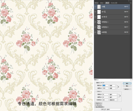Hide the 6#改色 channel via eye icon
This screenshot has width=133, height=111.
pyautogui.click(x=95, y=32)
